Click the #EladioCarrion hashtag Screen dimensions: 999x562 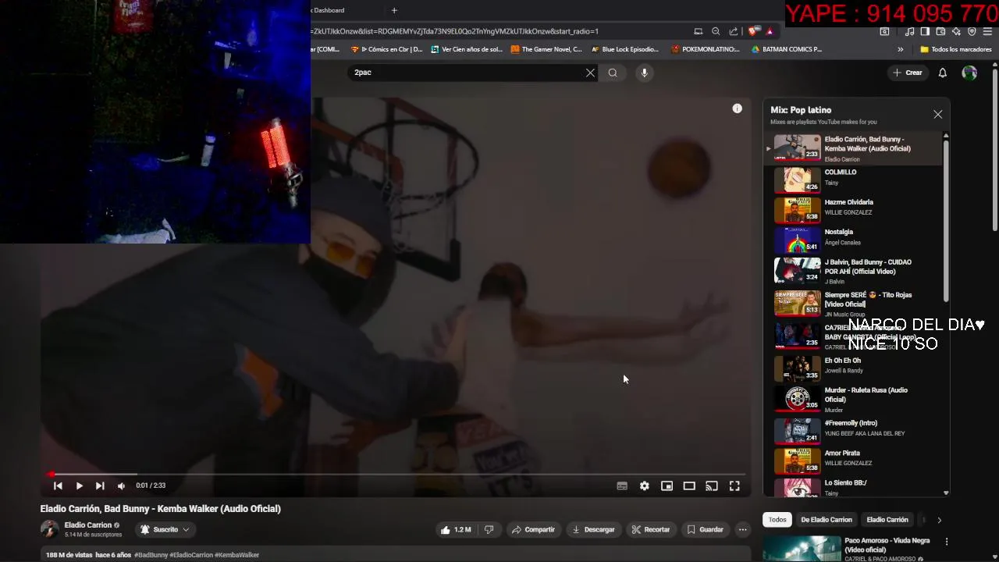pyautogui.click(x=191, y=555)
